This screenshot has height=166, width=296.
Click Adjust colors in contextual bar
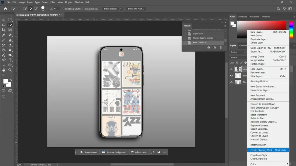click(x=139, y=152)
